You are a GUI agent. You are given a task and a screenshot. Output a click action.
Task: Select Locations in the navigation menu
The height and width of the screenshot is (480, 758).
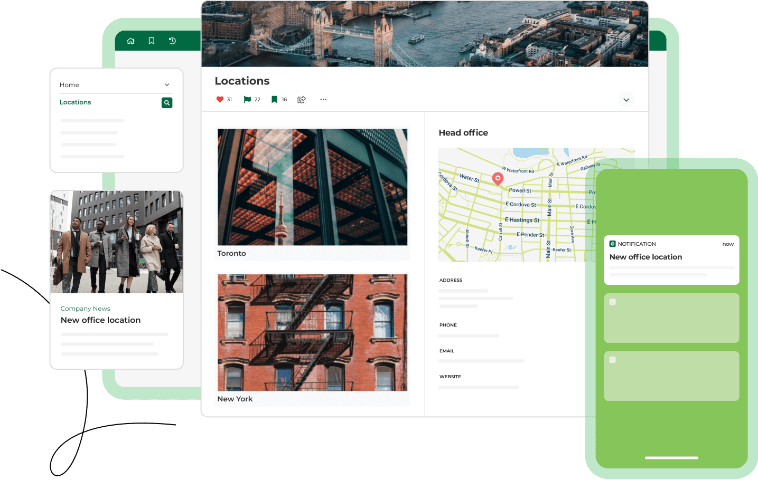(76, 102)
